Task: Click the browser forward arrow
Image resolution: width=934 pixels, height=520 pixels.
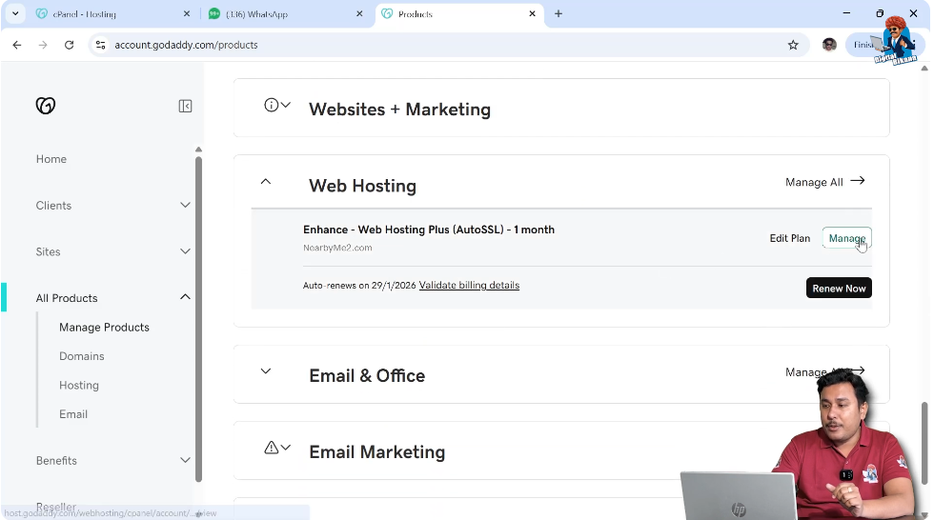Action: pyautogui.click(x=43, y=45)
